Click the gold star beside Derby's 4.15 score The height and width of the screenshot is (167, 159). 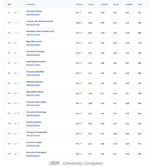click(x=80, y=12)
